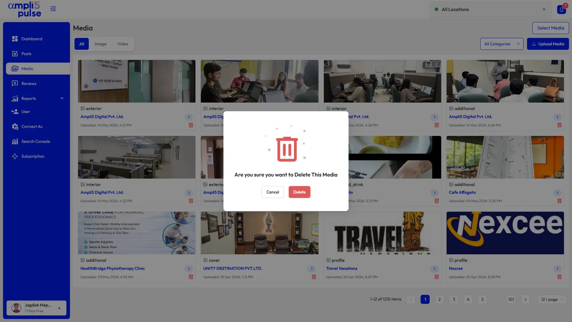Expand the All Locations dropdown
The height and width of the screenshot is (322, 572).
(x=491, y=10)
